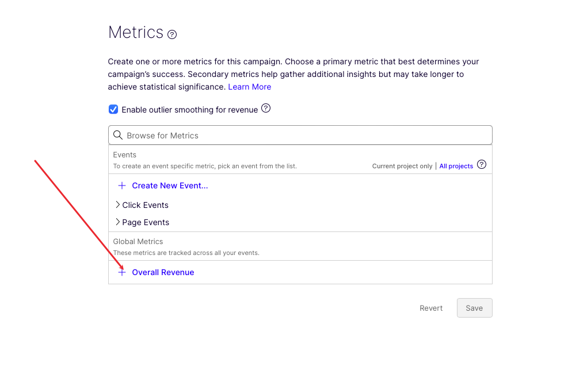Click plus icon beside Create New Event
Viewport: 572px width, 367px height.
pyautogui.click(x=122, y=186)
